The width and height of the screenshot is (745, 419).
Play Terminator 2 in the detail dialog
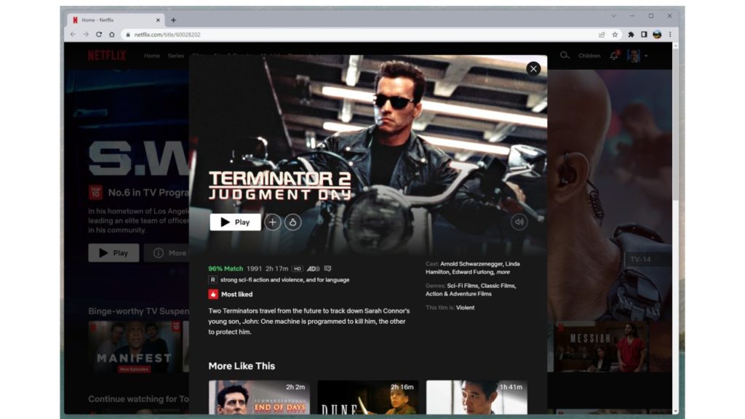click(235, 222)
